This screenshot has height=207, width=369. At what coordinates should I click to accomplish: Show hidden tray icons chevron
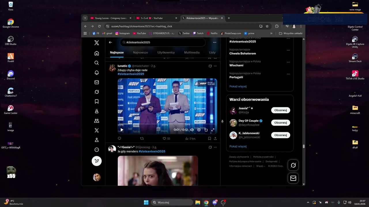[308, 202]
